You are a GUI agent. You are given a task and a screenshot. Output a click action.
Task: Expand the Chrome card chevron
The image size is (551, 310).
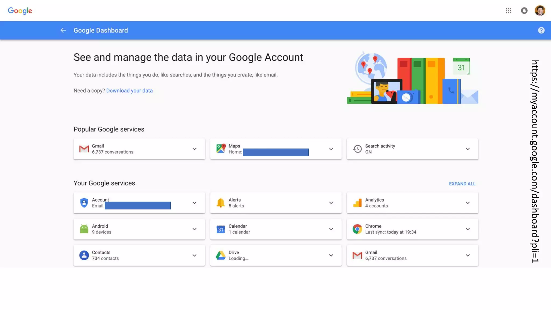pos(468,229)
